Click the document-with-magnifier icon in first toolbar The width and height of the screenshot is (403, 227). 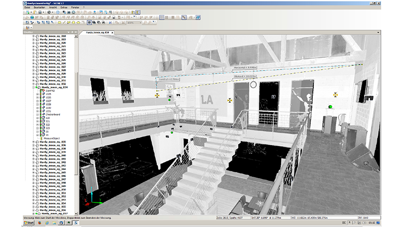[x=106, y=12]
